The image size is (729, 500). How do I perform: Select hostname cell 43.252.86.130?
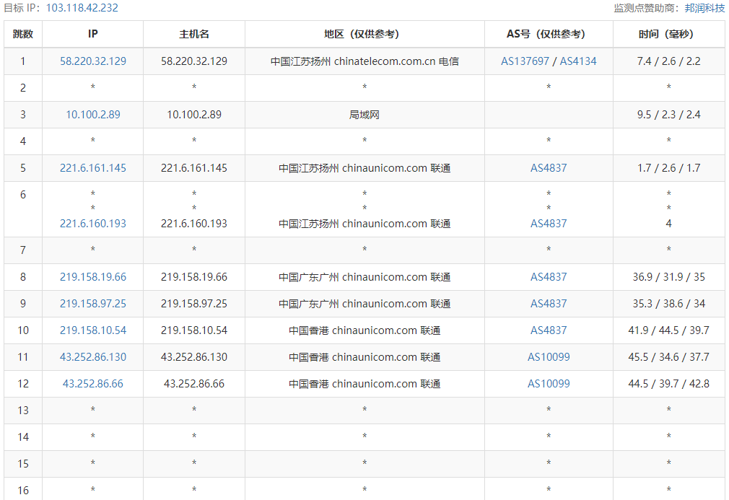tap(194, 357)
